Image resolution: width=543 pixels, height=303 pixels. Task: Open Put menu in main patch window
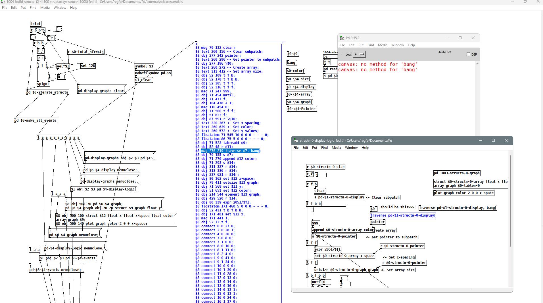(x=23, y=8)
